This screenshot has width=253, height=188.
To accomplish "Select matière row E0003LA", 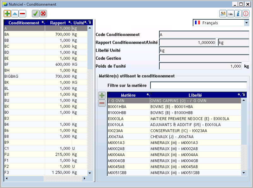I will pyautogui.click(x=174, y=119).
